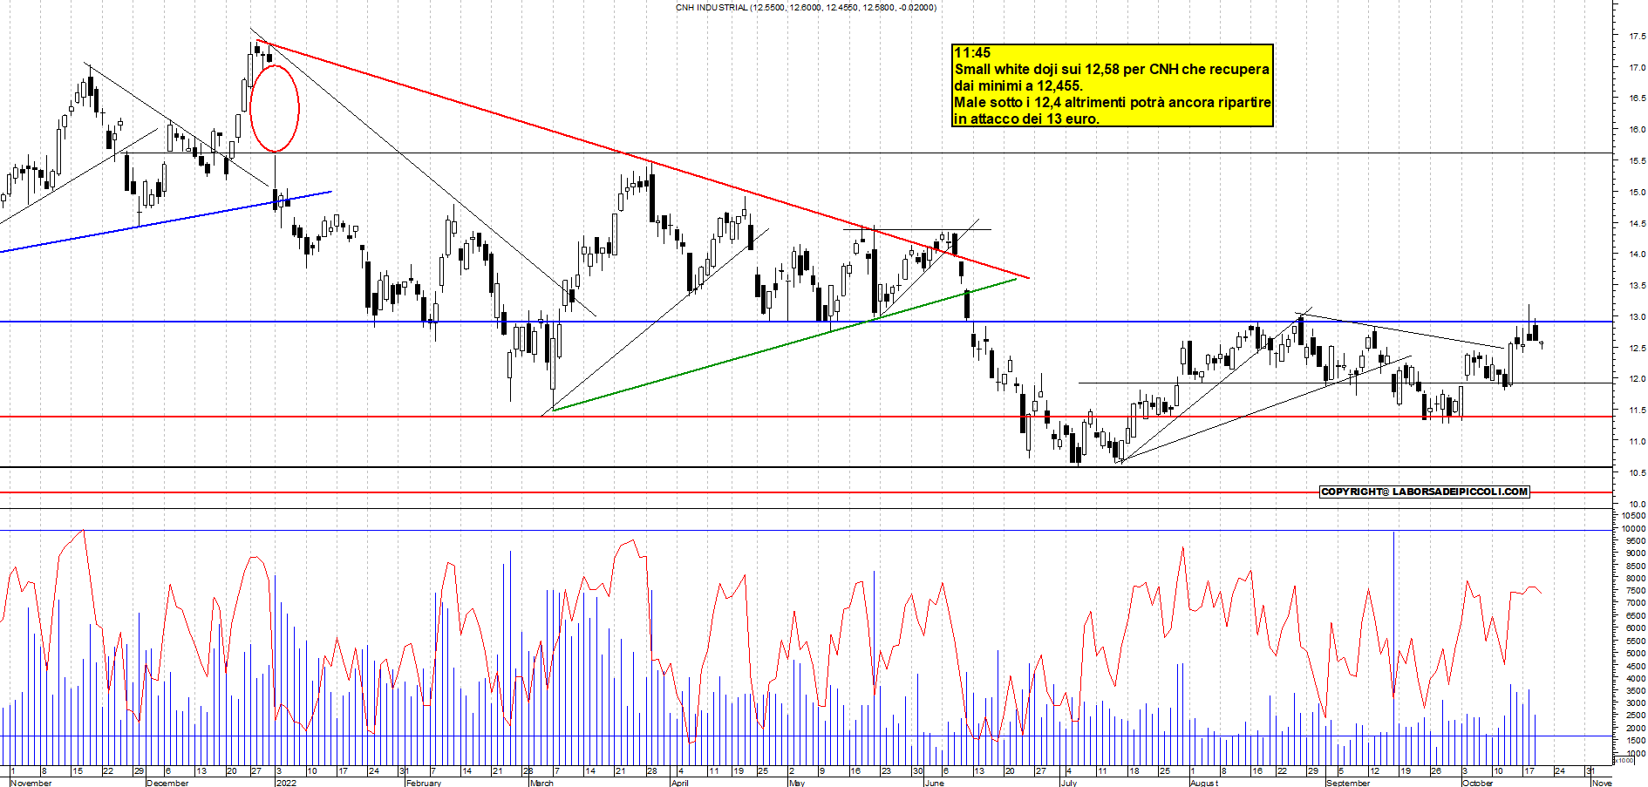The width and height of the screenshot is (1648, 787).
Task: Click the 5000 volume axis label
Action: (1636, 654)
